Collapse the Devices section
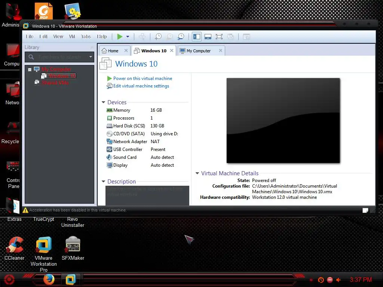The width and height of the screenshot is (383, 287). point(103,102)
